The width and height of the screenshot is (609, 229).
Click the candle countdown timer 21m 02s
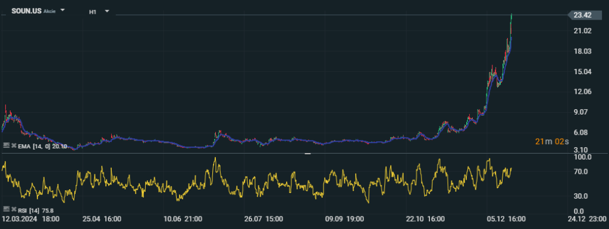(x=552, y=141)
